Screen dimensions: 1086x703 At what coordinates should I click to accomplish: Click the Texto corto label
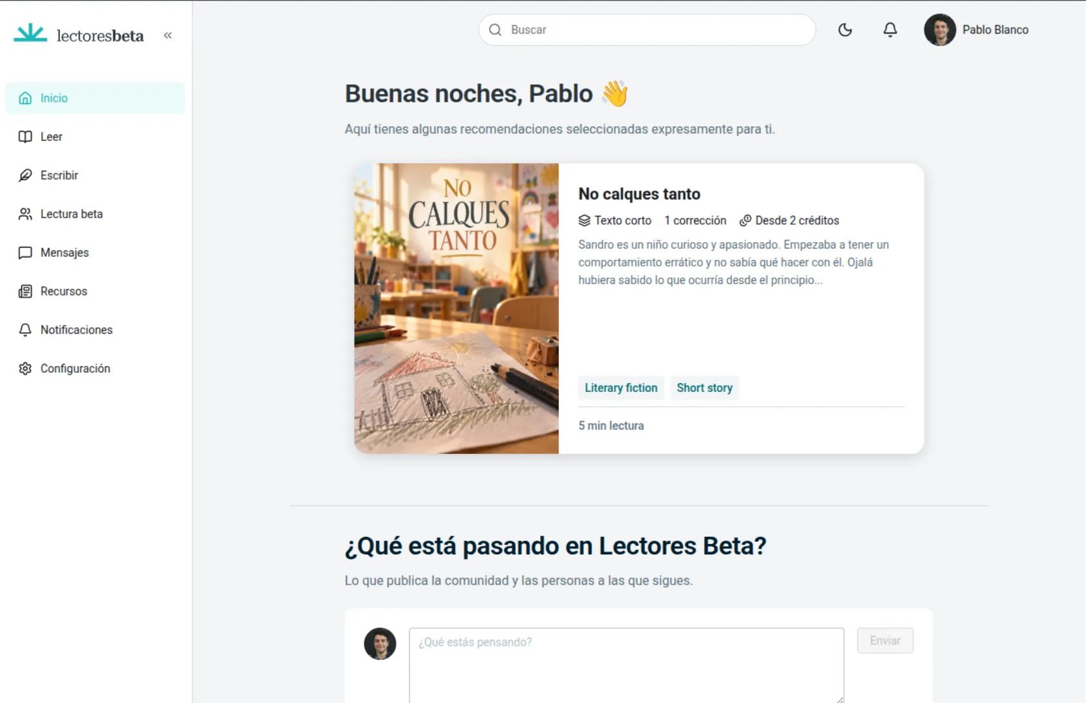pyautogui.click(x=623, y=220)
